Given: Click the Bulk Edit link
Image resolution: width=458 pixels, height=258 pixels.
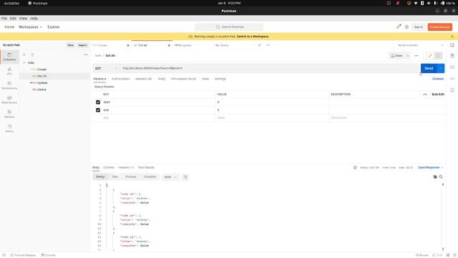Looking at the screenshot, I should (438, 94).
